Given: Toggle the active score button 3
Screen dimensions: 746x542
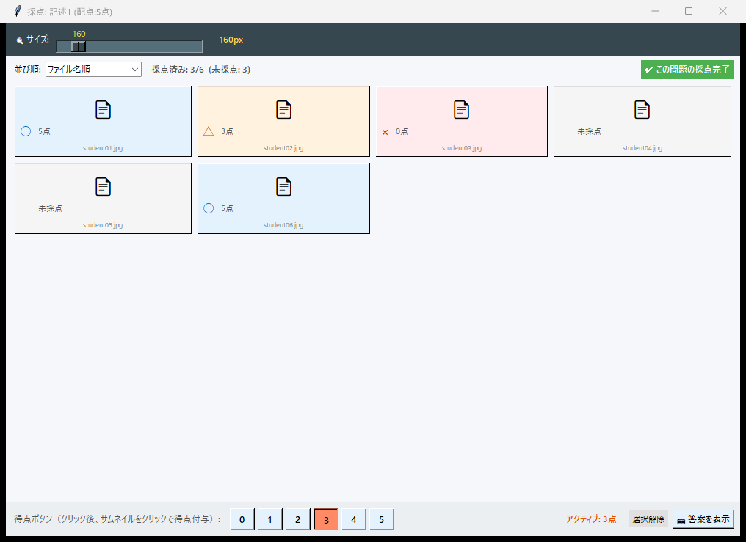Looking at the screenshot, I should click(x=326, y=519).
